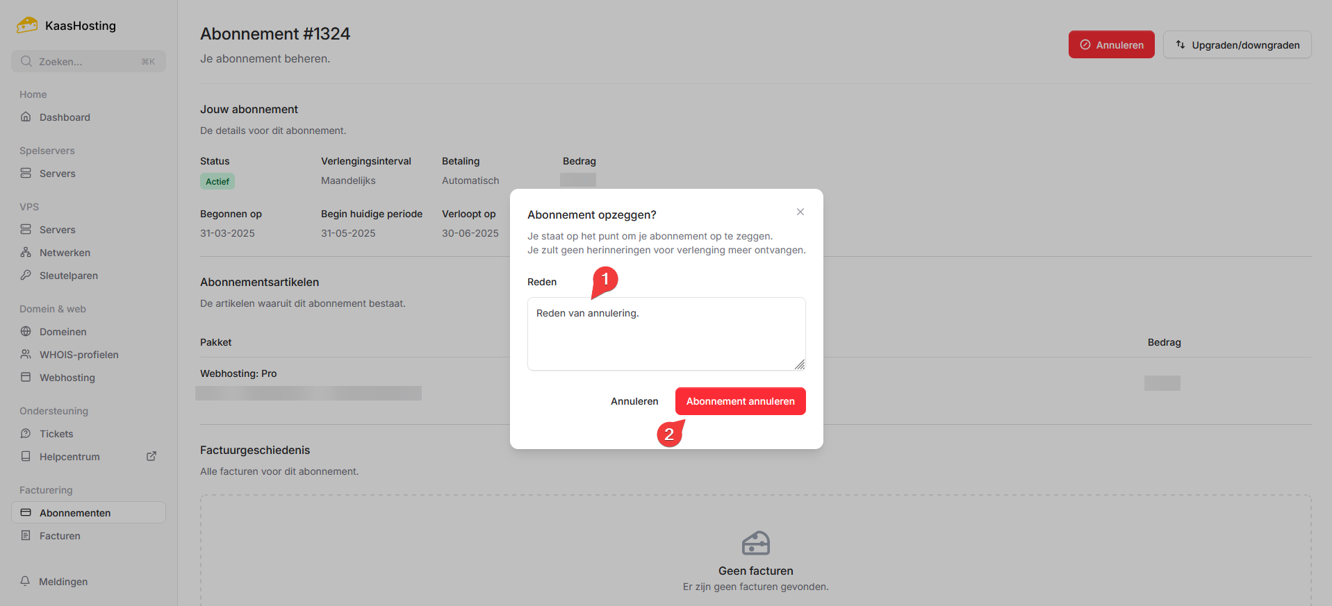Screen dimensions: 1332x606
Task: Open Abonnementen in sidebar
Action: click(x=75, y=513)
